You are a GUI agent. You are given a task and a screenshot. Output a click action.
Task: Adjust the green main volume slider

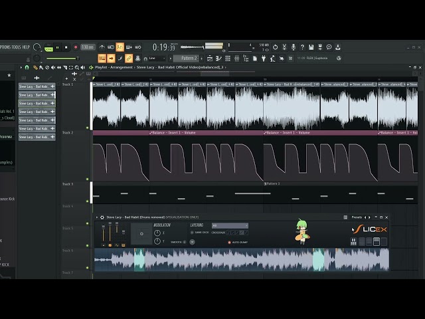pyautogui.click(x=62, y=58)
